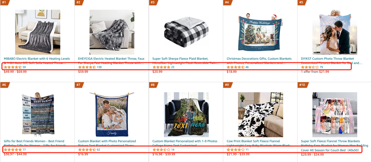Click the 1 offer from $21.99 link

(315, 72)
